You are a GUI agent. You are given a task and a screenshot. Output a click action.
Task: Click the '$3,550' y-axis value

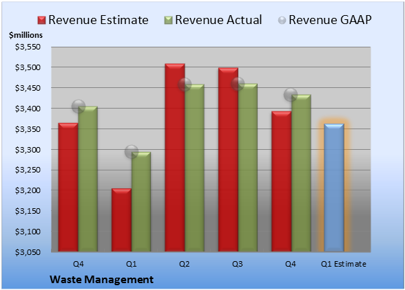coord(28,47)
